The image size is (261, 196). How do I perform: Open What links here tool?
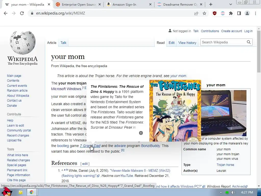pos(18,155)
